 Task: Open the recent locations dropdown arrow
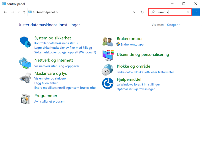[19, 12]
